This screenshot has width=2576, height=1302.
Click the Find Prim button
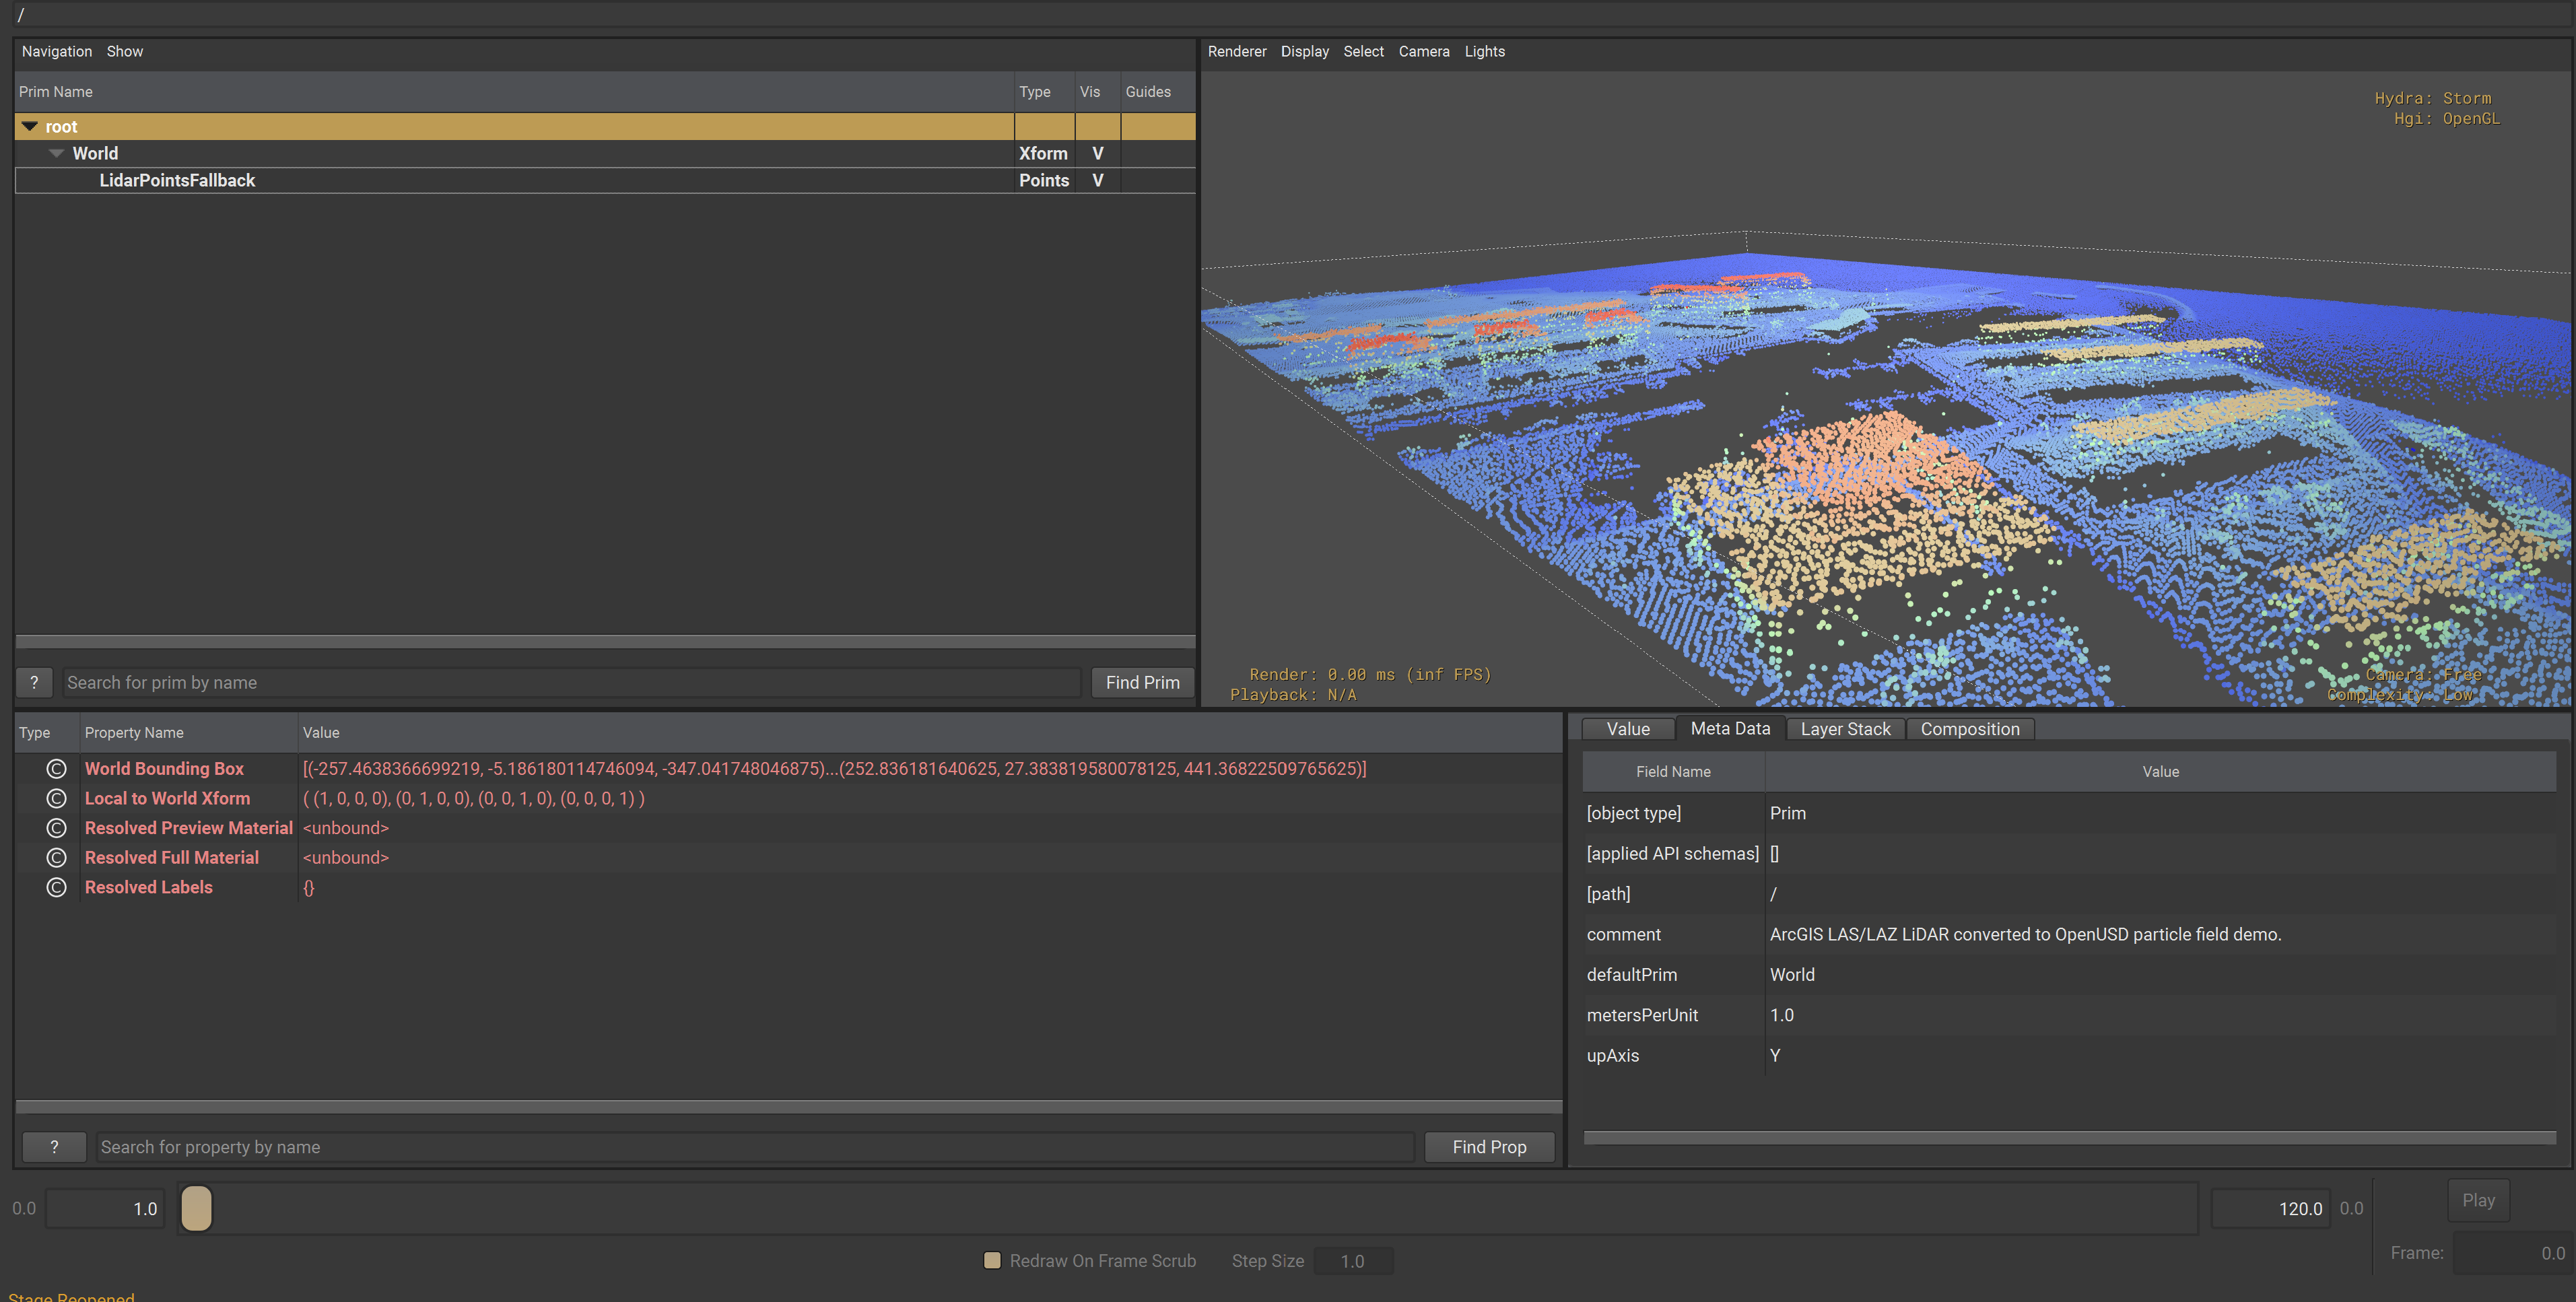point(1142,682)
